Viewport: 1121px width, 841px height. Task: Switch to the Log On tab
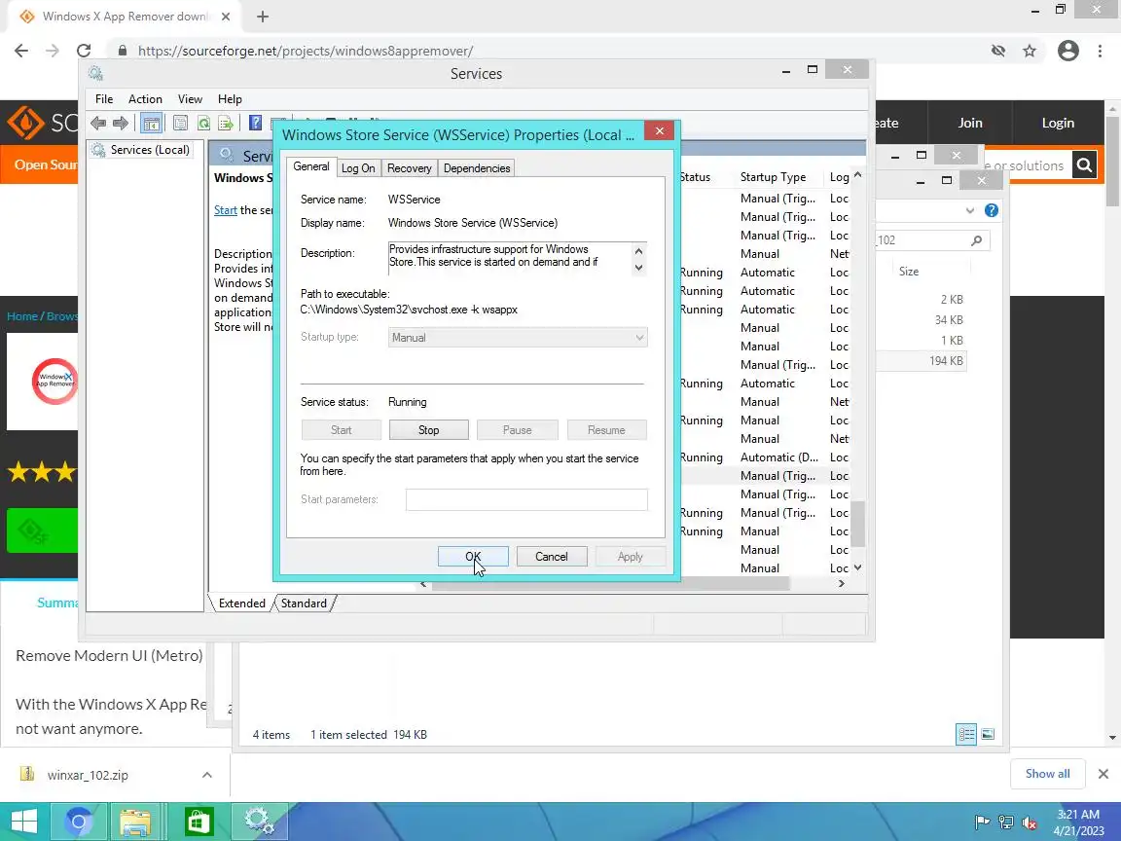[358, 168]
